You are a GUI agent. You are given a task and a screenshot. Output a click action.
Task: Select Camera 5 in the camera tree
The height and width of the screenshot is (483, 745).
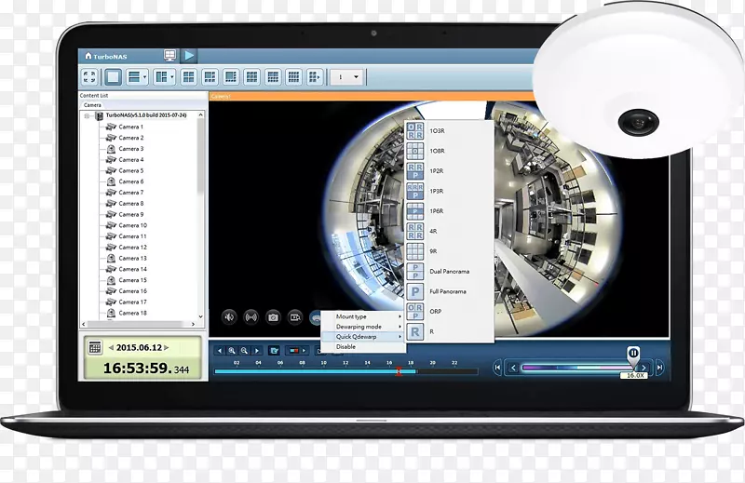[x=130, y=170]
